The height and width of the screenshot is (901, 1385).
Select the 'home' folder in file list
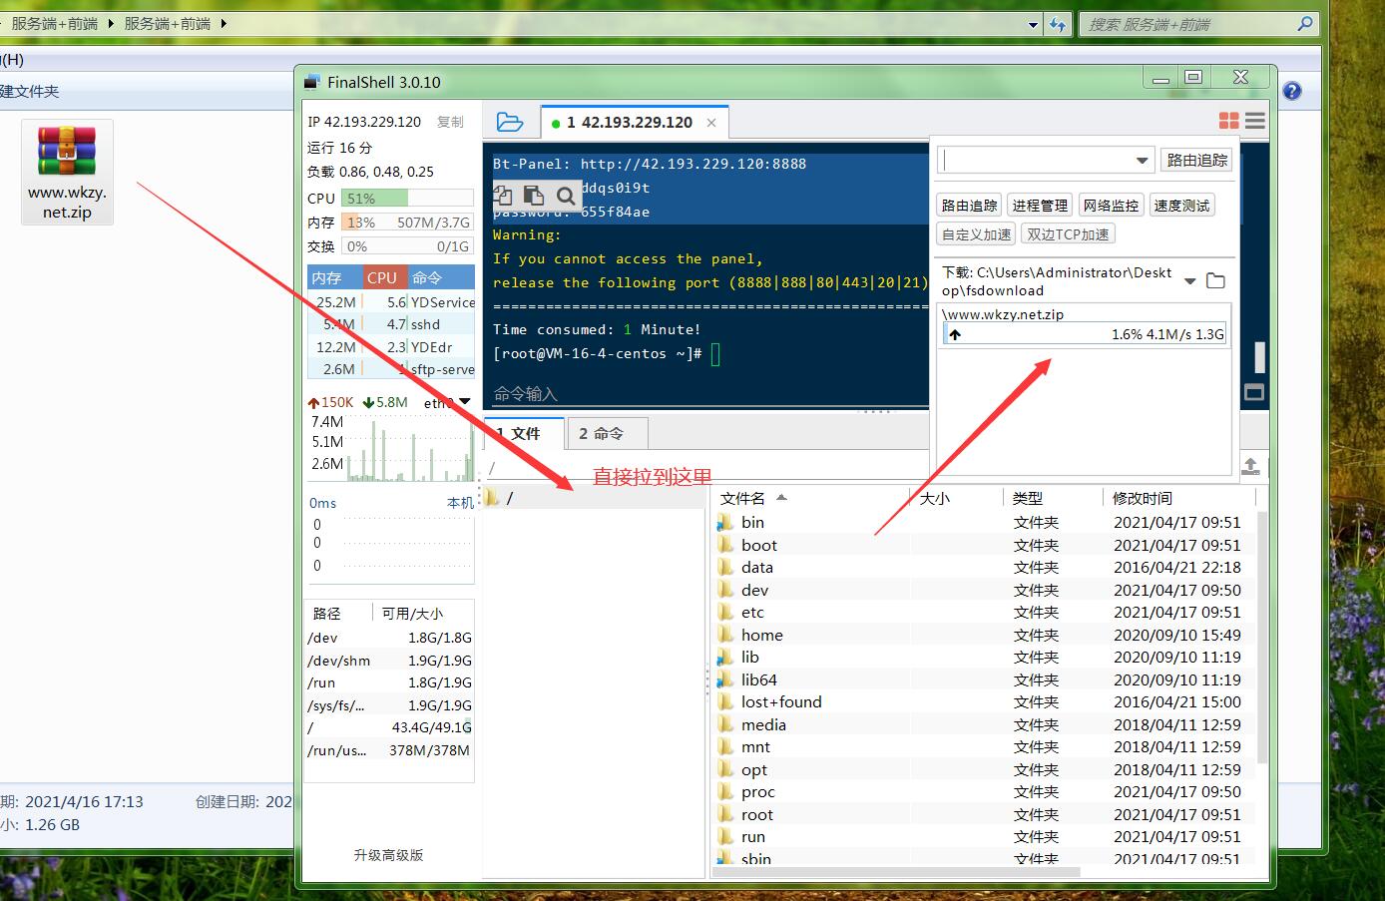761,636
